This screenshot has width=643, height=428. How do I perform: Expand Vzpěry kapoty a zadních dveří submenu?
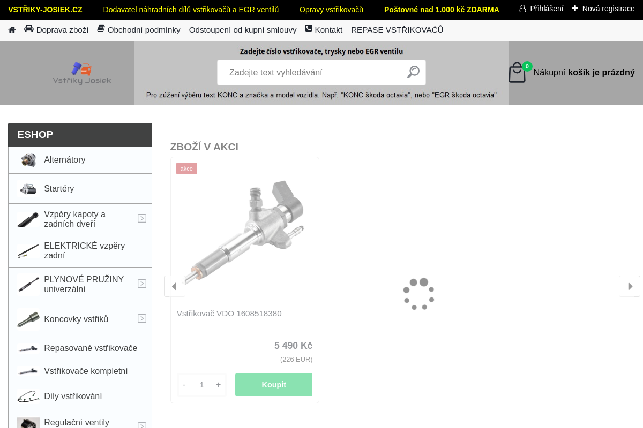(142, 218)
